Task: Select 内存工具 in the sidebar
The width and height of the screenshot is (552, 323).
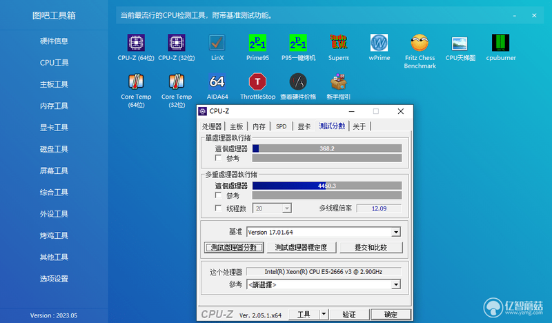Action: point(54,106)
